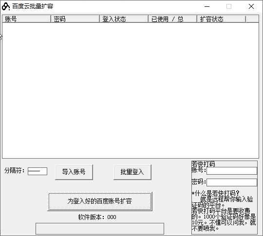
Task: Click the 扩容状态 column header
Action: coord(221,19)
